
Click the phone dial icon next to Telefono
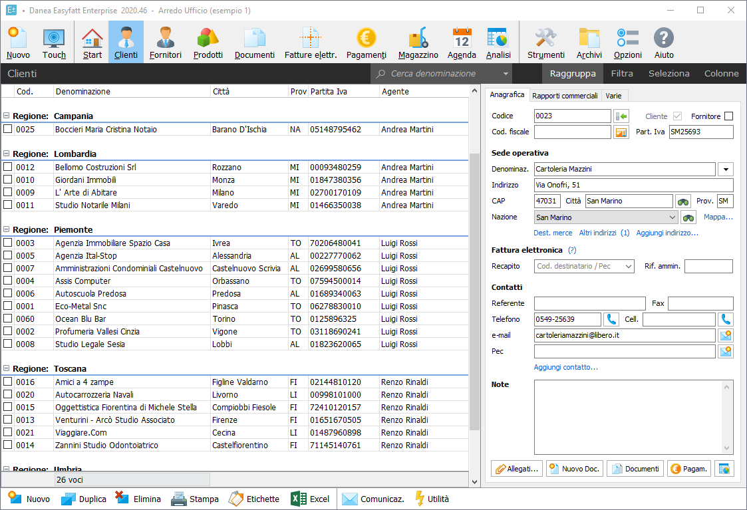[611, 320]
